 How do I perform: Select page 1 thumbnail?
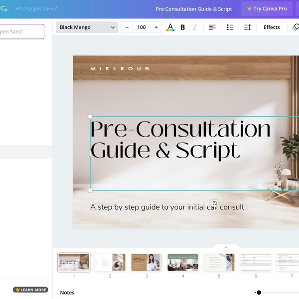(x=74, y=263)
